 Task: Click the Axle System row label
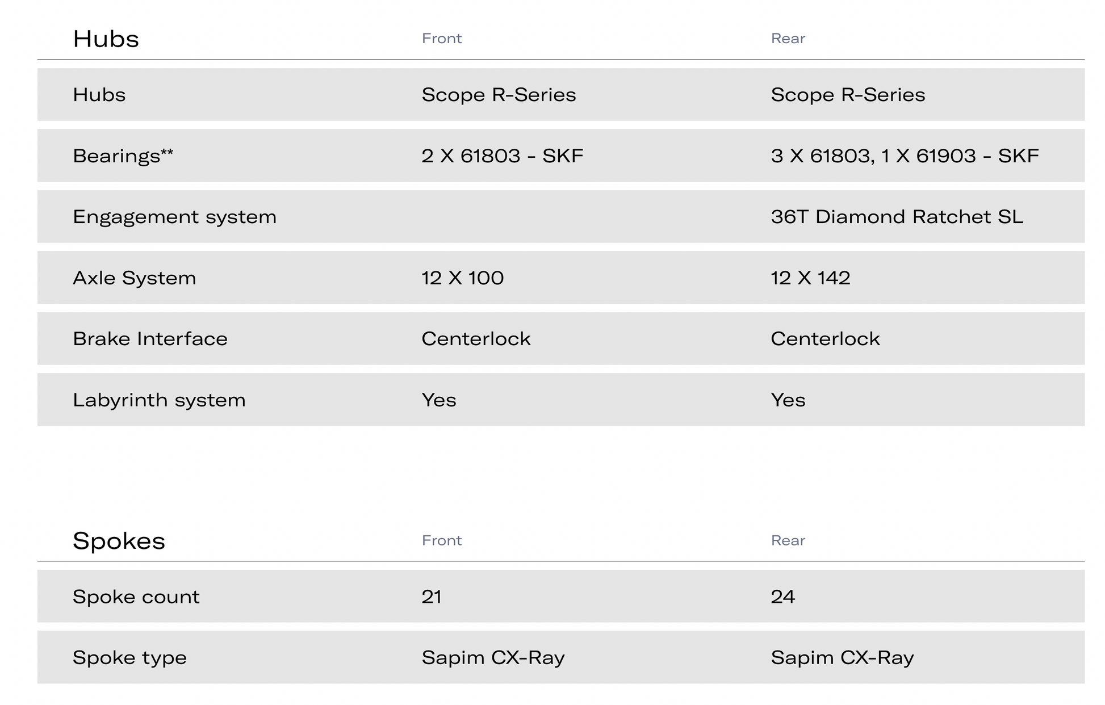134,278
